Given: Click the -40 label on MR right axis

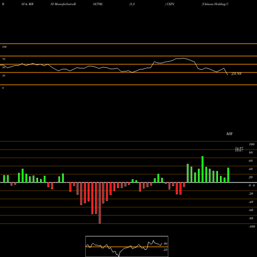Looking at the screenshot, I should click(x=251, y=202).
